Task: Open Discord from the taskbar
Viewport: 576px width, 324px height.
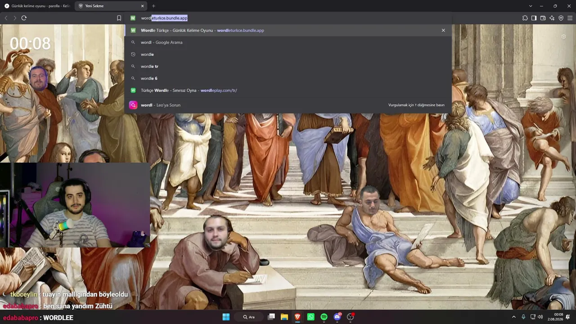Action: [337, 317]
